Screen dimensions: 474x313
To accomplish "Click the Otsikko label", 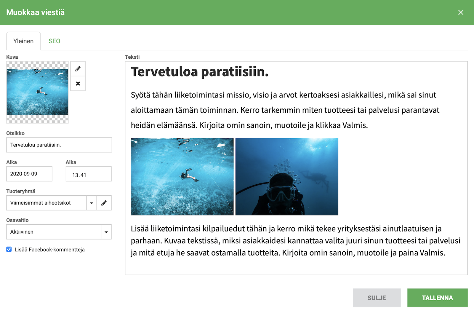I will [x=15, y=133].
